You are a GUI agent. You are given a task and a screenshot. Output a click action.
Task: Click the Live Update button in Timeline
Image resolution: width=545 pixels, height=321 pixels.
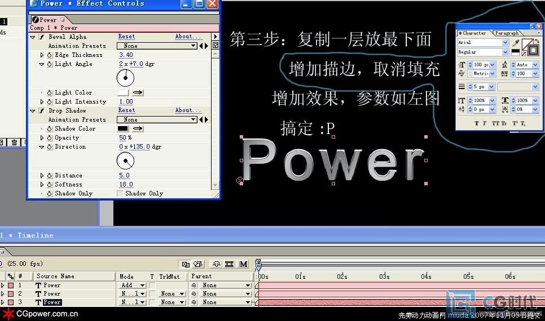[x=186, y=264]
